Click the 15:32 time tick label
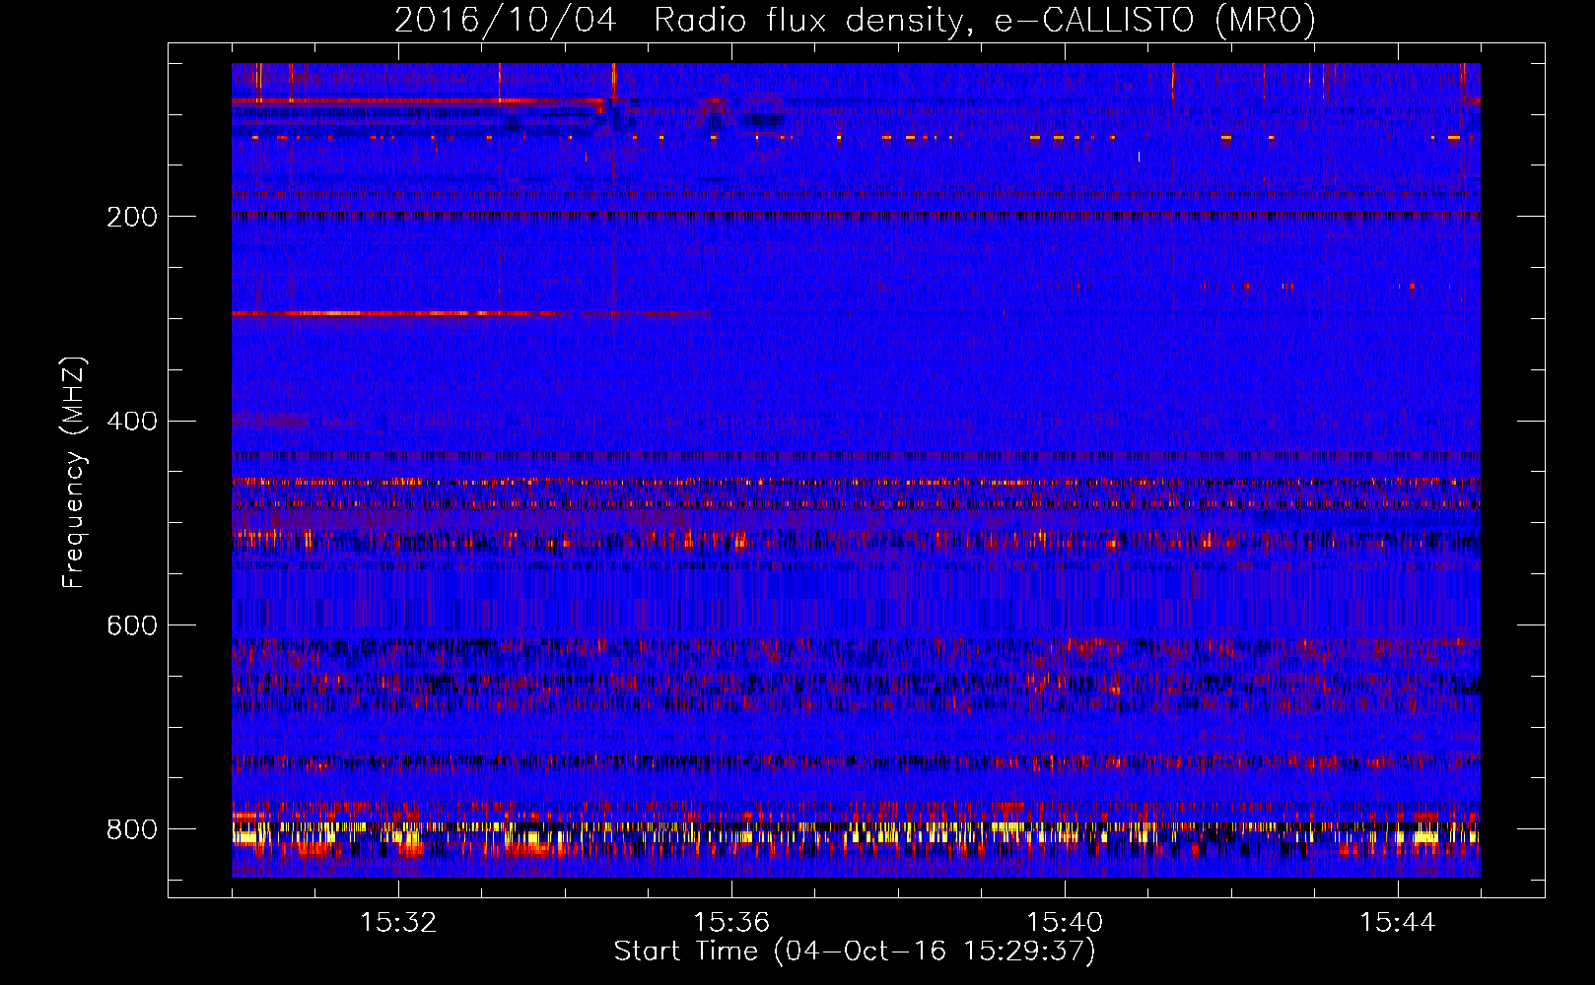This screenshot has height=985, width=1595. tap(398, 923)
